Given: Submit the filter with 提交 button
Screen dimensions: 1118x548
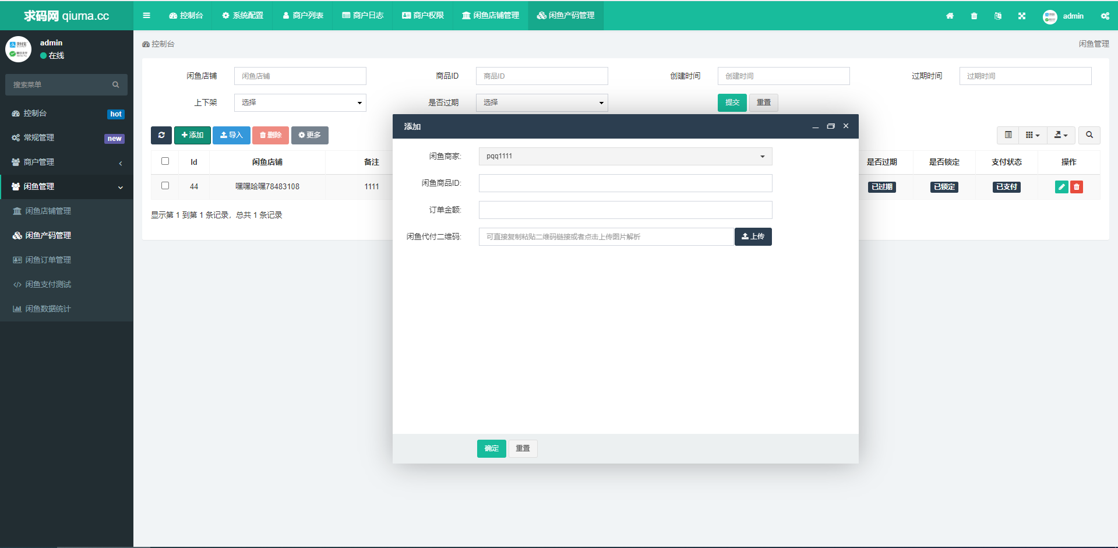Looking at the screenshot, I should [x=732, y=102].
